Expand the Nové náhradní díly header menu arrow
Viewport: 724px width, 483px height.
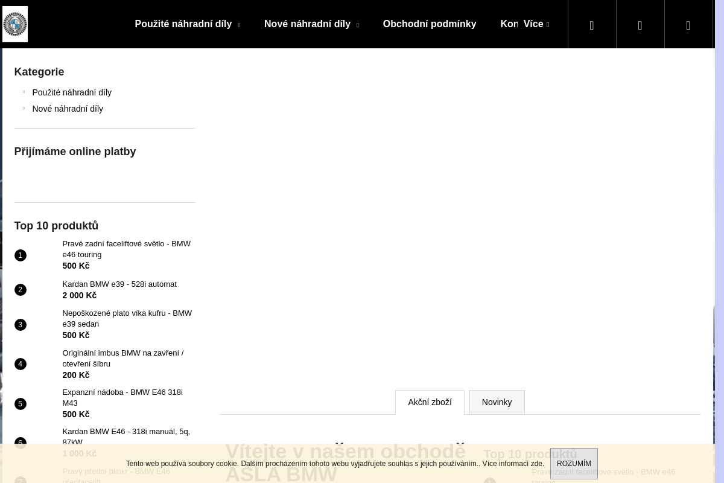point(358,25)
